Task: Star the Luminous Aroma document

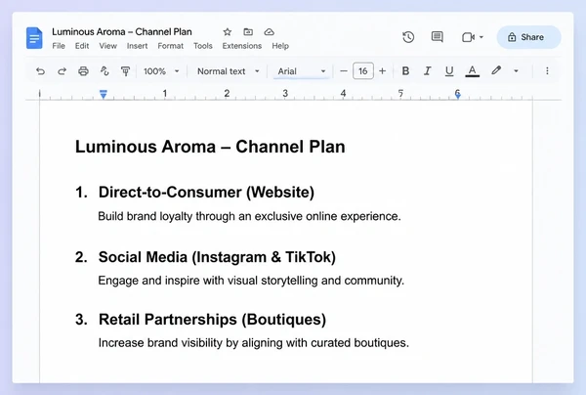Action: [x=228, y=32]
